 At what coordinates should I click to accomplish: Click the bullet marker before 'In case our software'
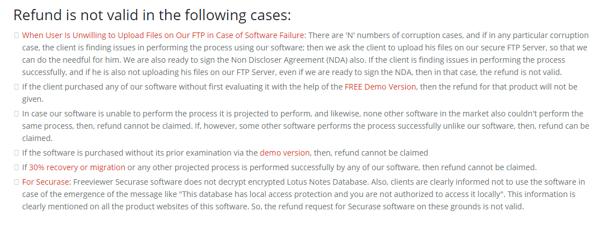tap(16, 113)
